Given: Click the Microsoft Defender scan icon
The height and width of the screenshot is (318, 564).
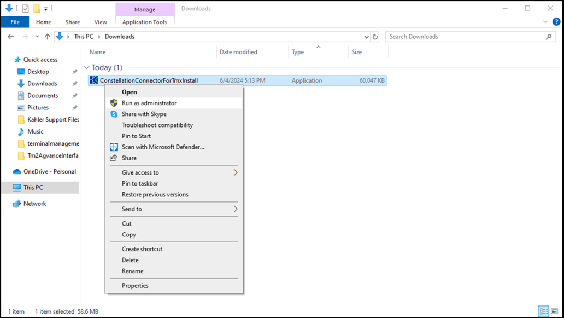Looking at the screenshot, I should (114, 147).
